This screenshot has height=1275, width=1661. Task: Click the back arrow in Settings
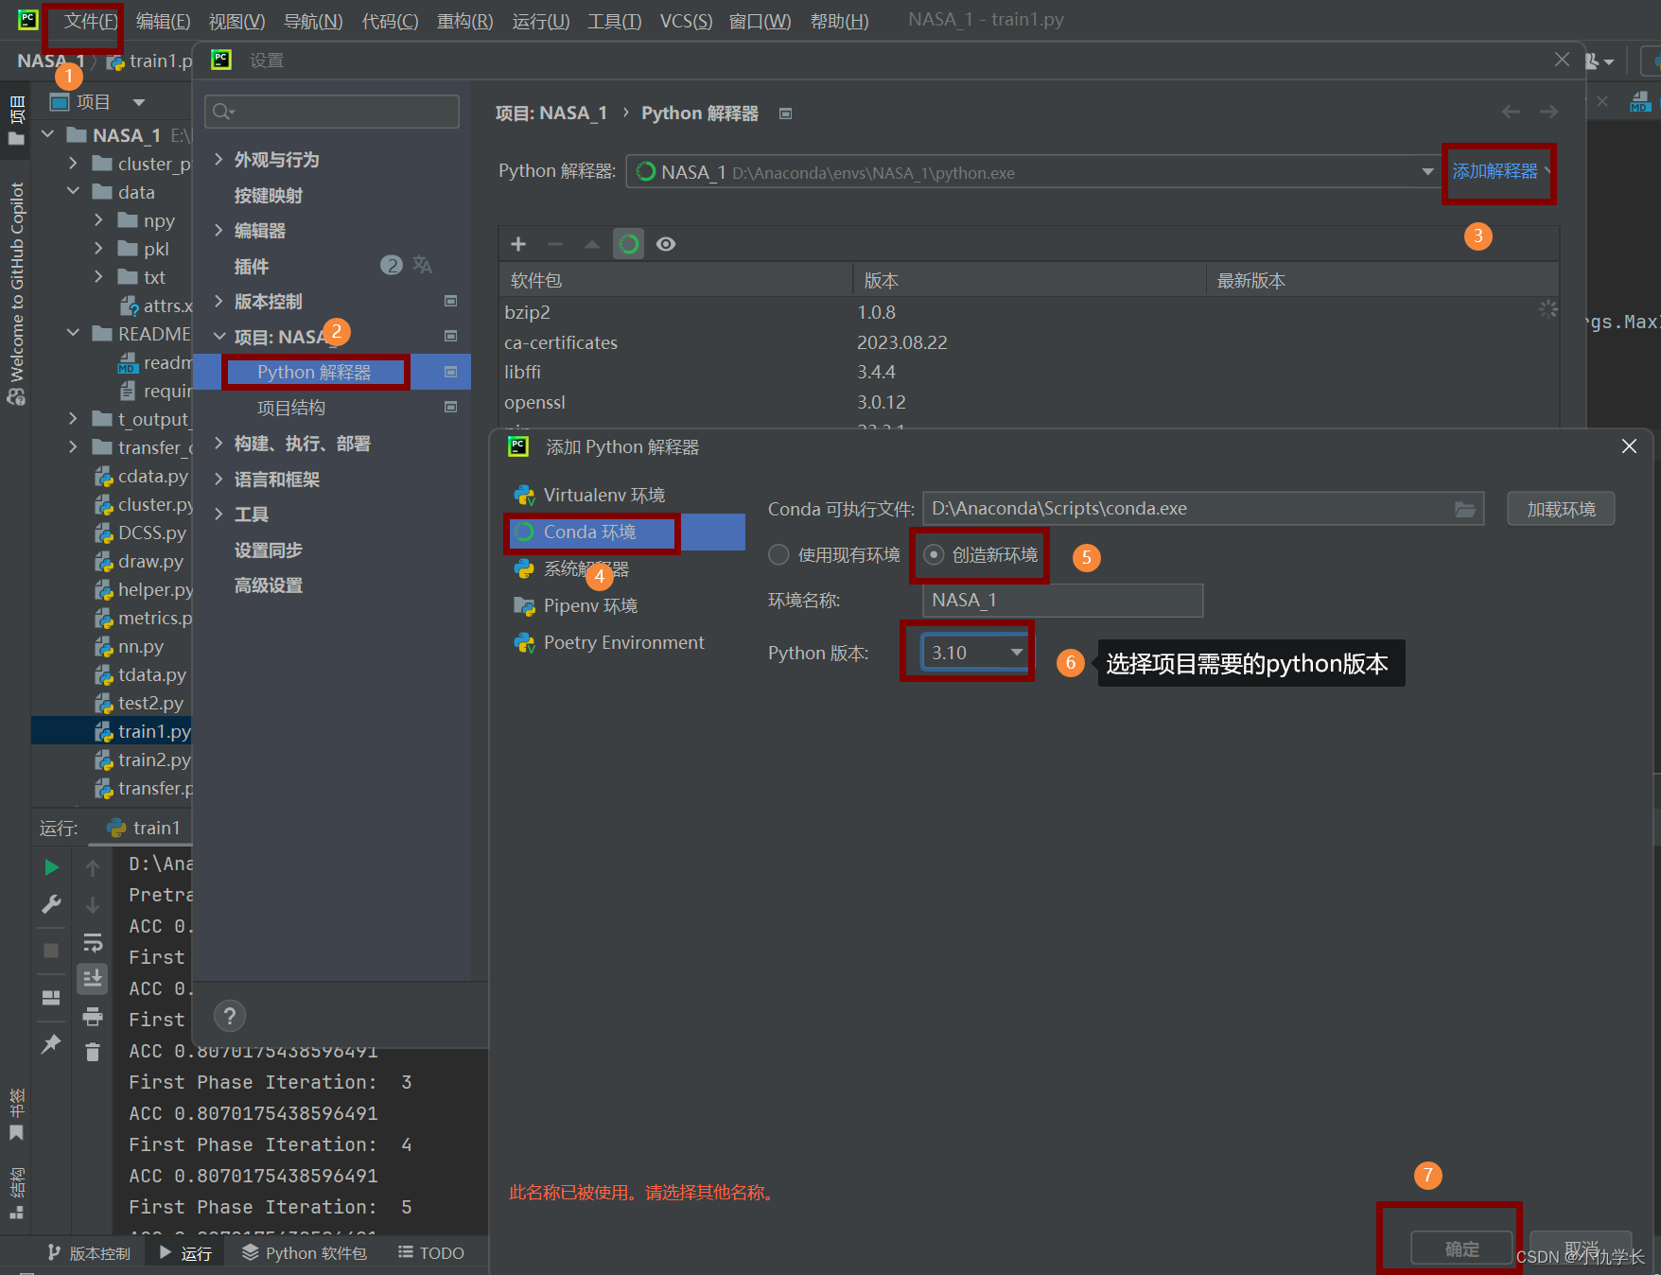[x=1512, y=113]
